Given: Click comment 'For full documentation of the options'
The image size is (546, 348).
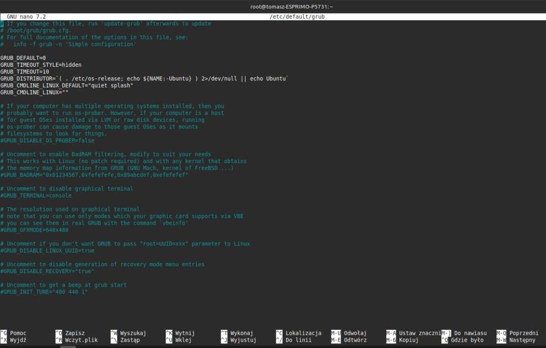Looking at the screenshot, I should coord(94,37).
